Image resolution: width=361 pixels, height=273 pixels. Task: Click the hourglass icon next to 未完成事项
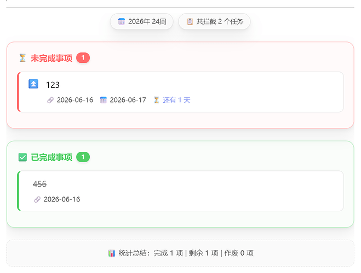22,58
